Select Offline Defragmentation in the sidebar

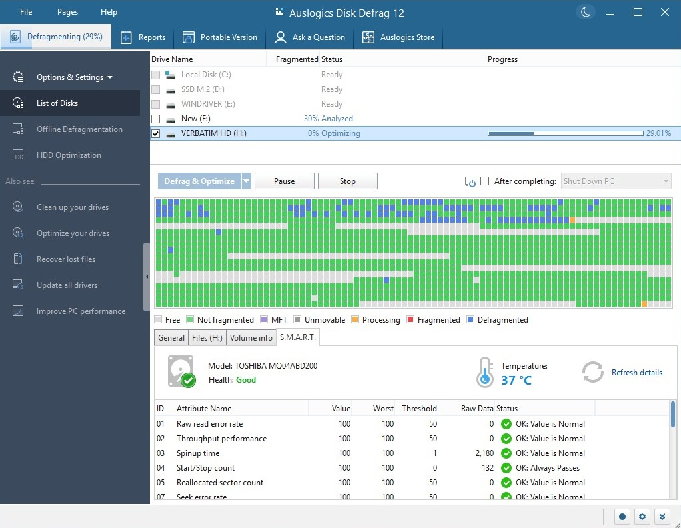tap(79, 129)
